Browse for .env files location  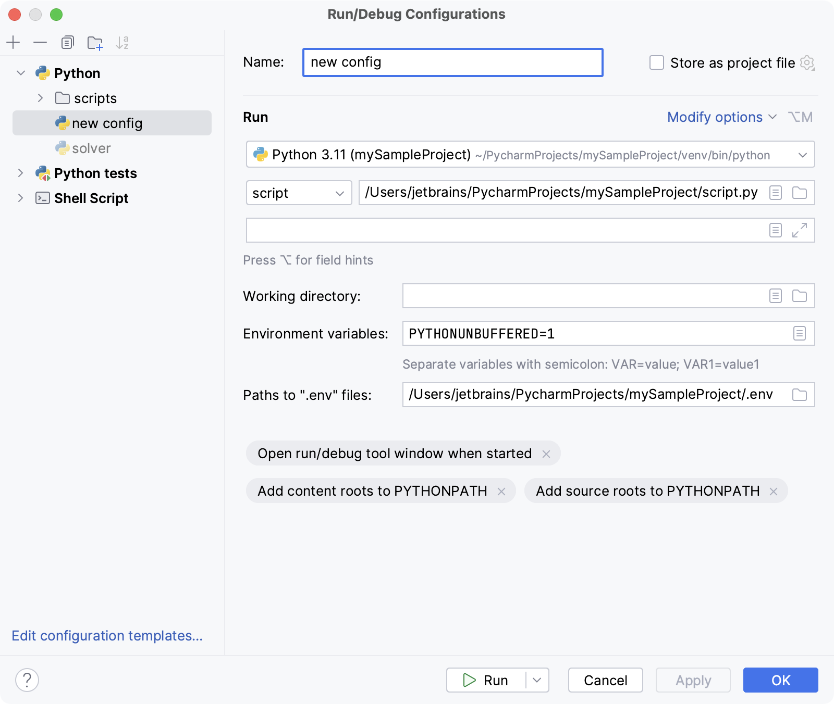799,395
